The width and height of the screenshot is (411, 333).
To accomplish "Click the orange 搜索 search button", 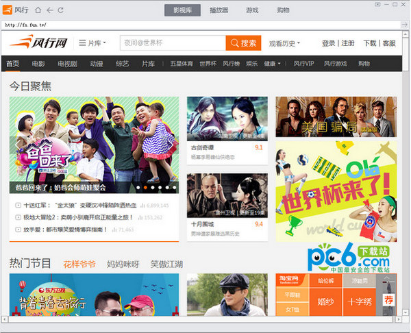I will pos(243,42).
